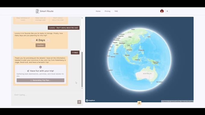Click the Cambodia label on the globe

129,50
